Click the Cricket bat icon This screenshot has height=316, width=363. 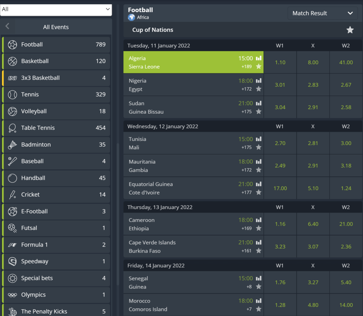[x=12, y=194]
